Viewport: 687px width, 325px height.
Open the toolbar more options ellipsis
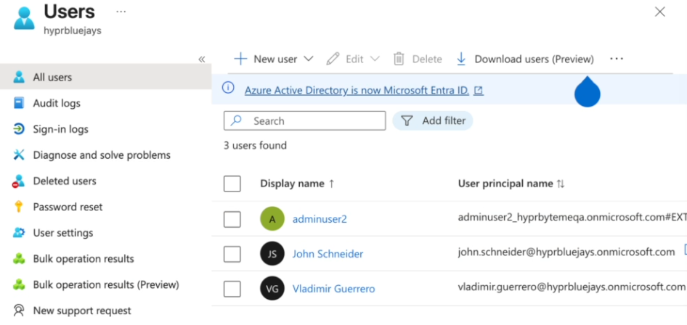617,59
